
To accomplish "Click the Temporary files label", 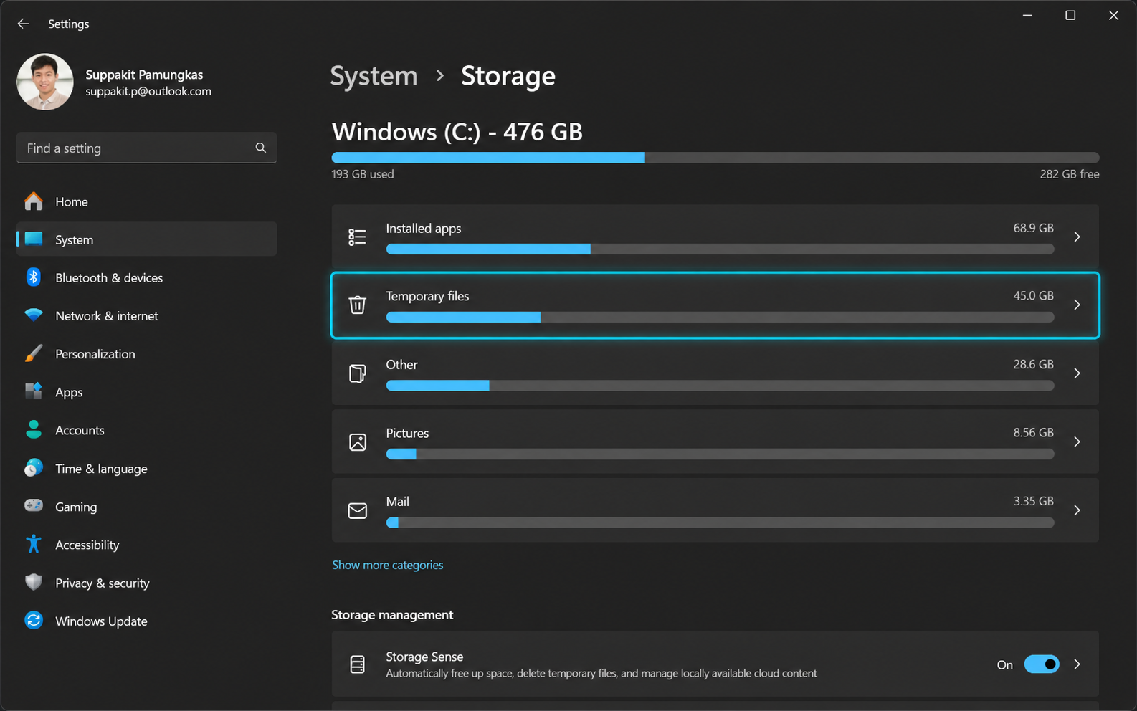I will tap(427, 296).
